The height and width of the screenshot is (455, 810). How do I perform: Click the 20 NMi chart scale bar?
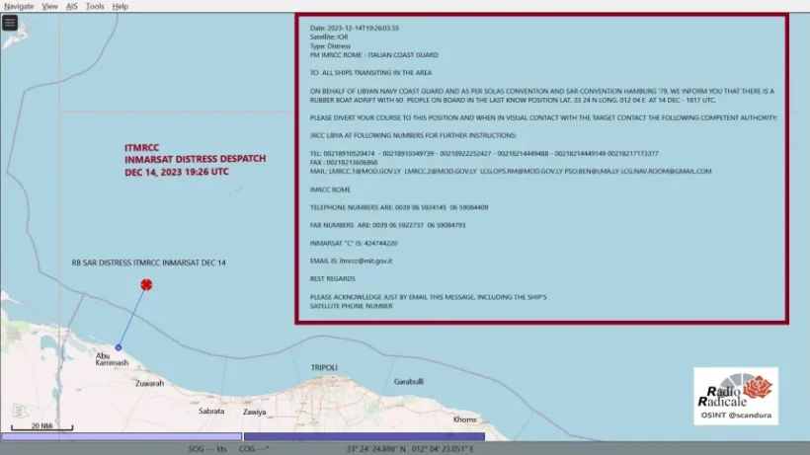tap(41, 428)
